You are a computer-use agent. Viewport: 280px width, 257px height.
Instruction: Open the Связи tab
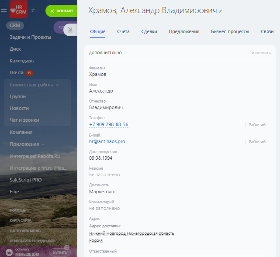pyautogui.click(x=267, y=31)
